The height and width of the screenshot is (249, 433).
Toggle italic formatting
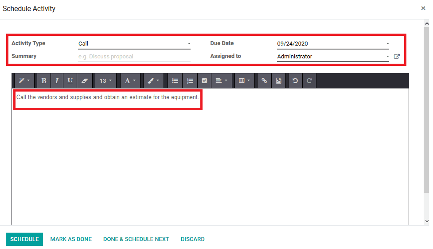click(x=57, y=80)
